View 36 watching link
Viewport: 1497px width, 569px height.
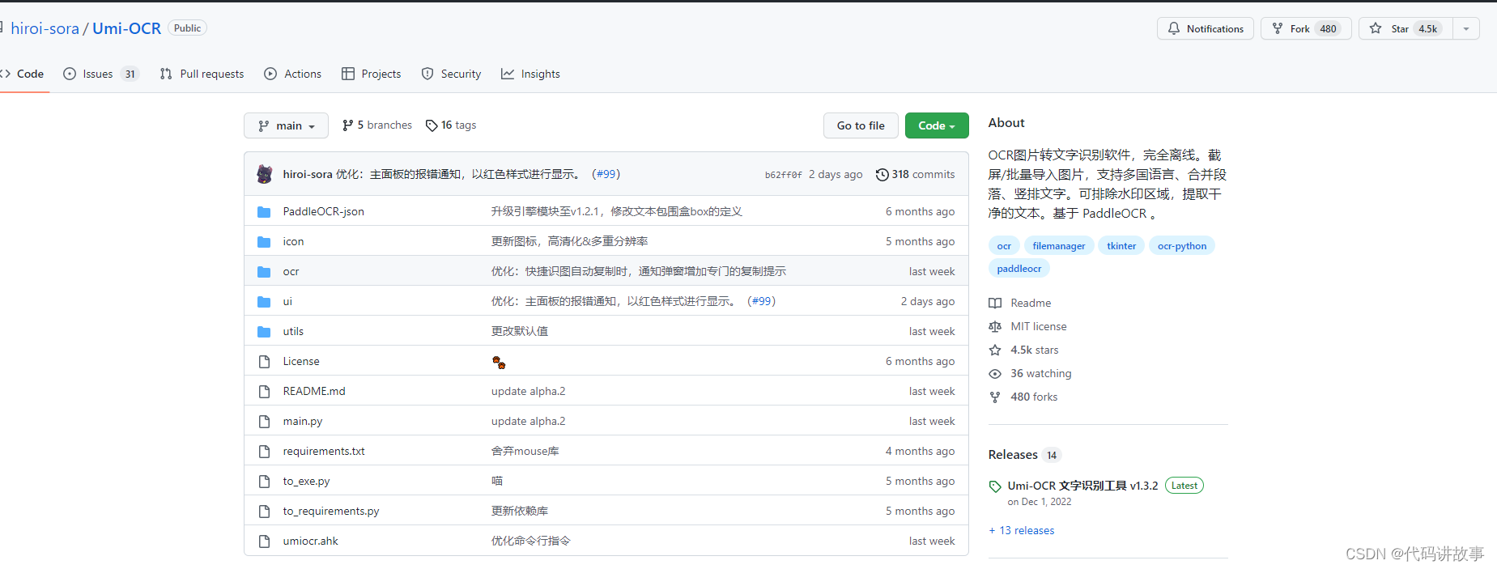pyautogui.click(x=1031, y=373)
